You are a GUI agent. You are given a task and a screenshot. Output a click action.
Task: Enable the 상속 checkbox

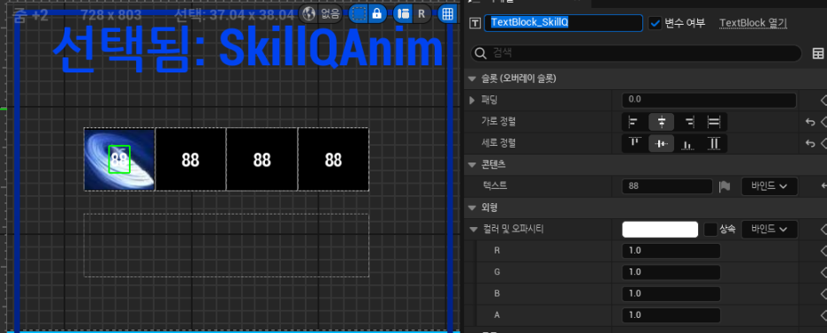tap(710, 229)
